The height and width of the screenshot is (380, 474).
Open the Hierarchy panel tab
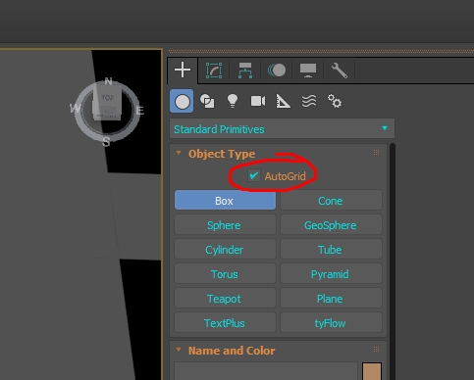245,71
